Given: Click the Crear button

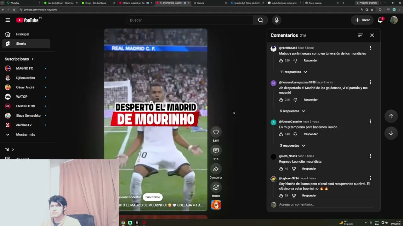Looking at the screenshot, I should [362, 20].
